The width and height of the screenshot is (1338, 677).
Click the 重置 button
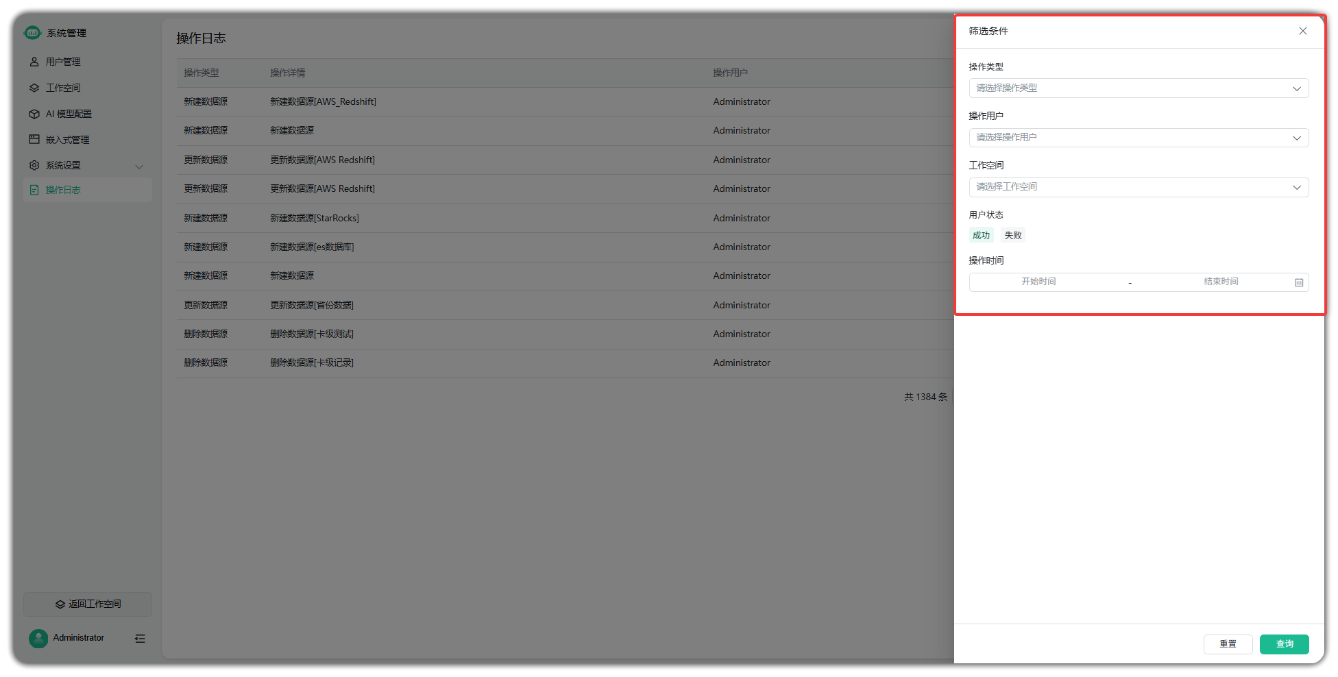1228,644
